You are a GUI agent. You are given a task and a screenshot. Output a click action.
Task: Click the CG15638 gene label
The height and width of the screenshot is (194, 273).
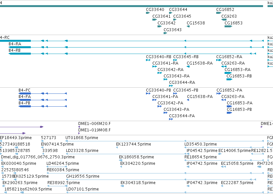(196, 23)
